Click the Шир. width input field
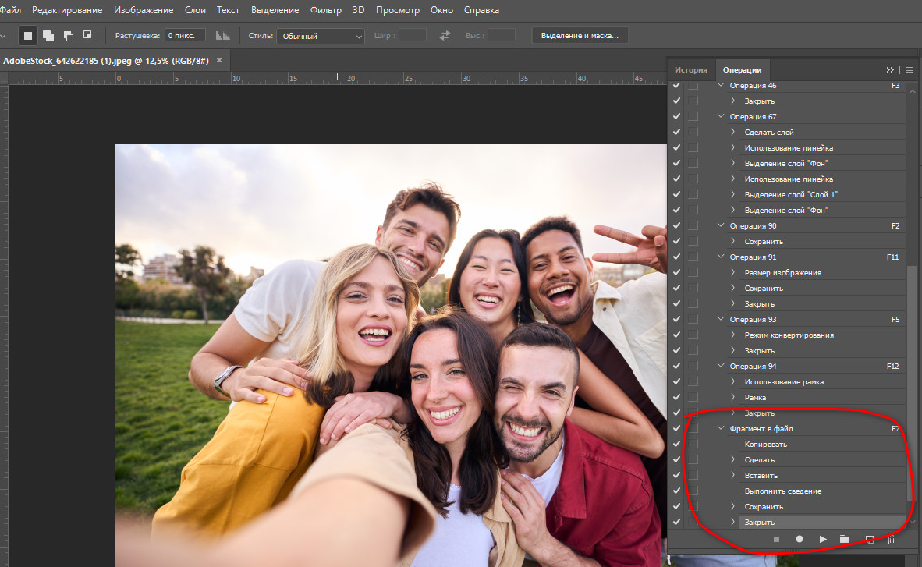 (x=412, y=36)
